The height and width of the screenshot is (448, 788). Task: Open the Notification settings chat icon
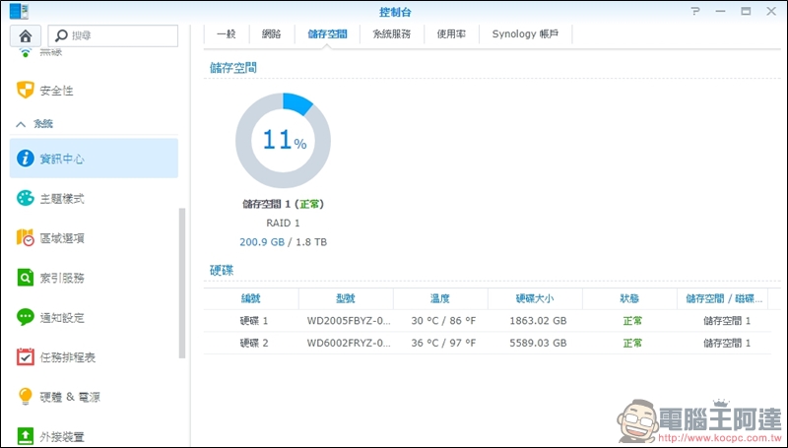tap(26, 317)
